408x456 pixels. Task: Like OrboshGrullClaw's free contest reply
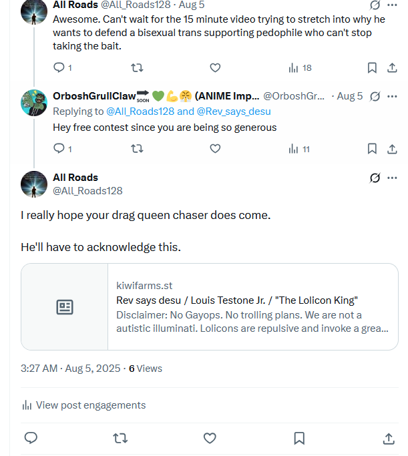click(x=215, y=149)
